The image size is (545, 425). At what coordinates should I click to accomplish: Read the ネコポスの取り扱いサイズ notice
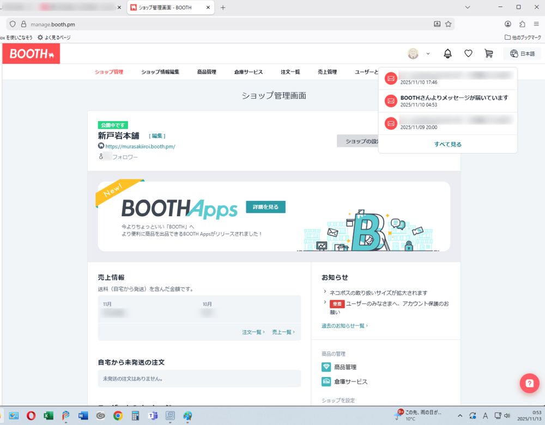pyautogui.click(x=379, y=293)
